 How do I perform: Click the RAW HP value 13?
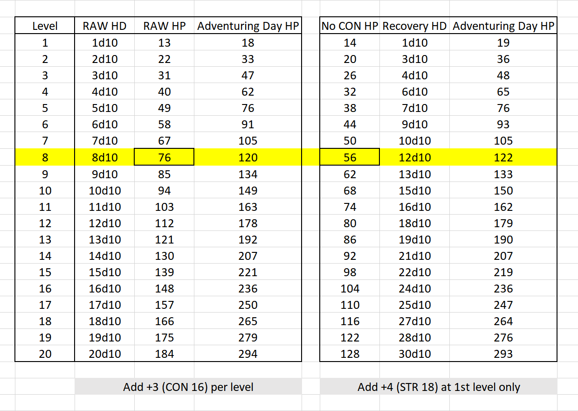coord(164,43)
